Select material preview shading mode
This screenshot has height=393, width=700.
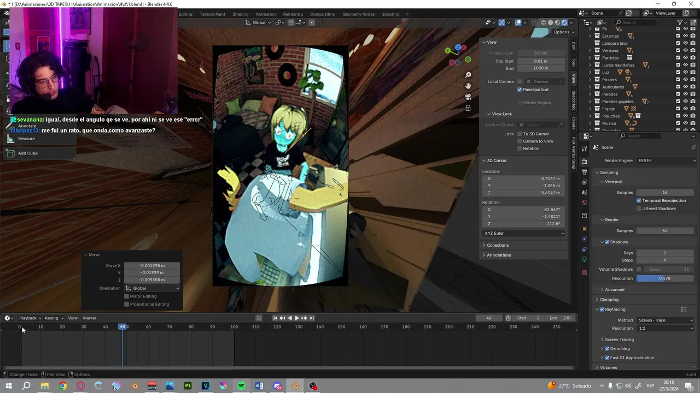point(557,22)
